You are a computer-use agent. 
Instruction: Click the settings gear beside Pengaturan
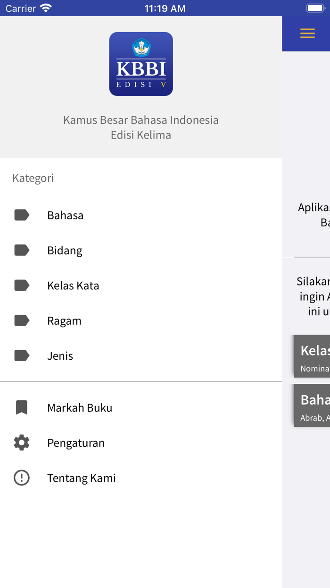pyautogui.click(x=22, y=442)
